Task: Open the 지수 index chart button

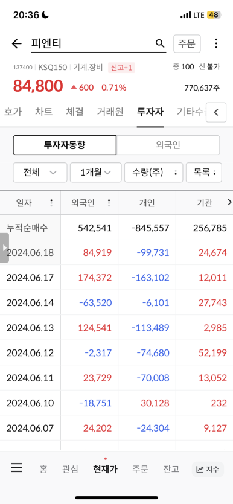Action: tap(208, 469)
